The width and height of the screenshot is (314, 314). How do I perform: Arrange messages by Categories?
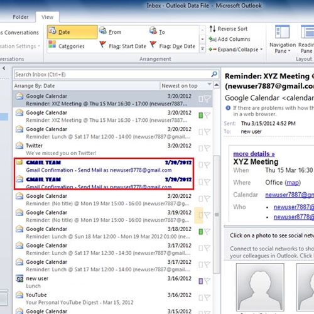[67, 45]
